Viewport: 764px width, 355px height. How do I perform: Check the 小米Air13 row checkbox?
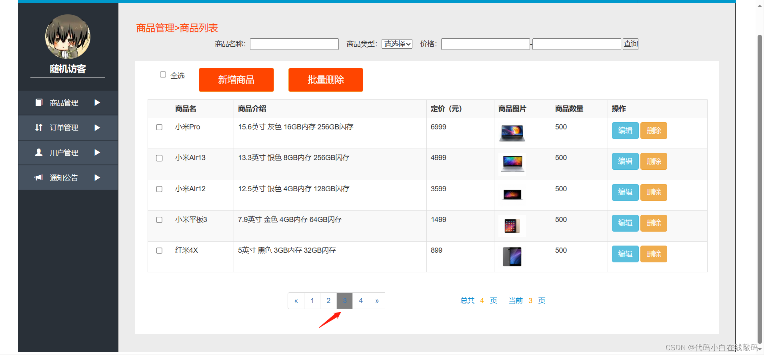pyautogui.click(x=159, y=158)
